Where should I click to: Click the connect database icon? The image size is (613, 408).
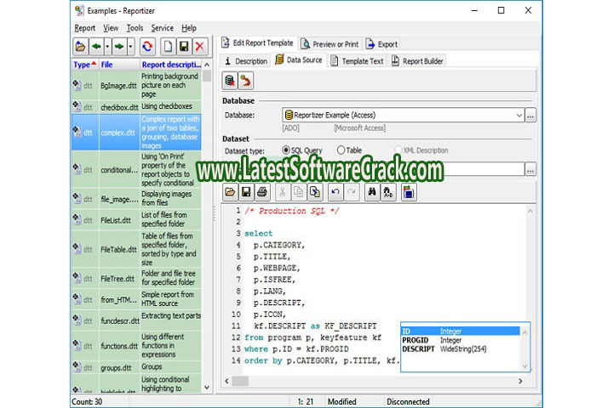coord(230,81)
